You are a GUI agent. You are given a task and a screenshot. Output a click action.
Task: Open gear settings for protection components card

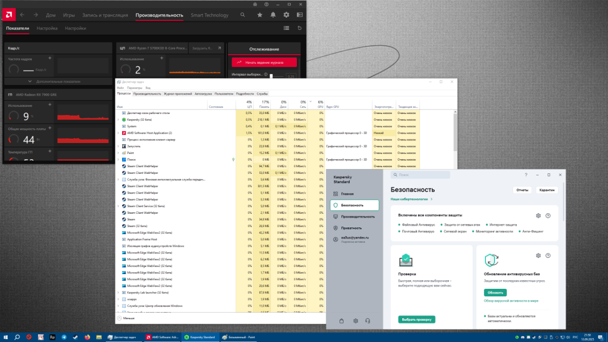point(539,216)
